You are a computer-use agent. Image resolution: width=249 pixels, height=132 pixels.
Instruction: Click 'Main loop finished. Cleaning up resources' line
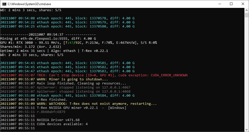click(x=63, y=83)
